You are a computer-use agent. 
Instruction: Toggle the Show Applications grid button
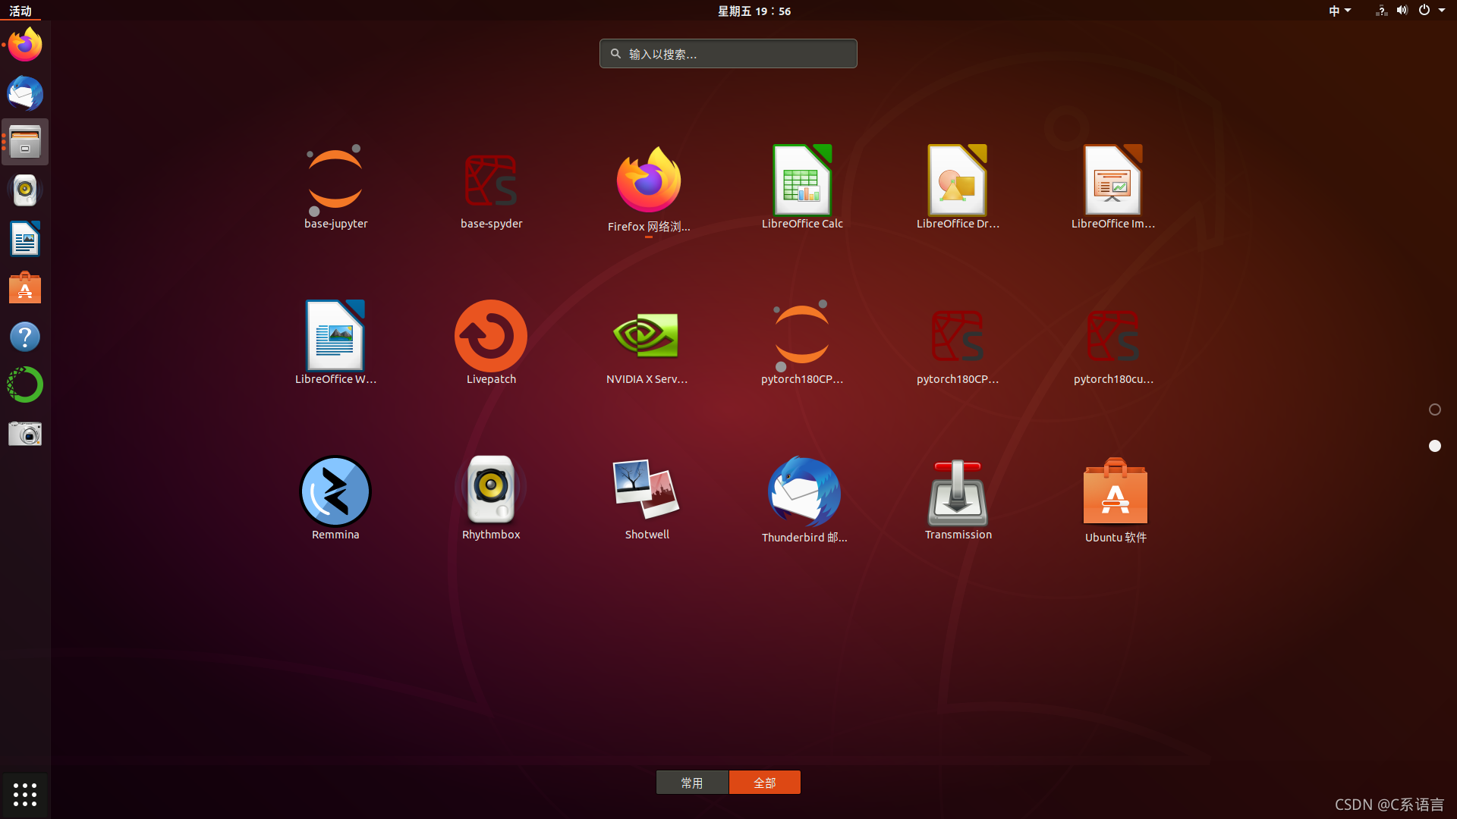pyautogui.click(x=25, y=795)
